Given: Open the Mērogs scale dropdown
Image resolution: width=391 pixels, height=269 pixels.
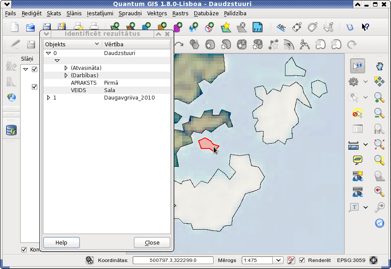Looking at the screenshot, I should pos(278,260).
